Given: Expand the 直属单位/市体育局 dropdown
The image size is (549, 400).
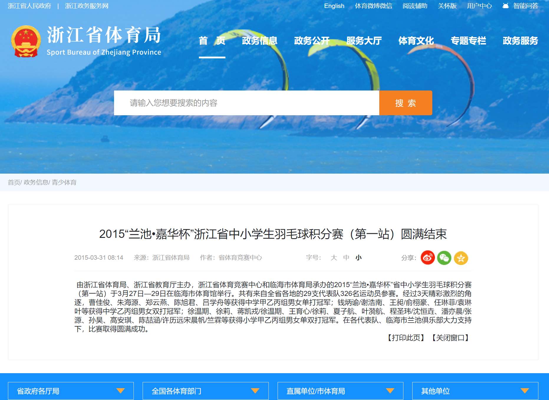Looking at the screenshot, I should click(x=340, y=391).
